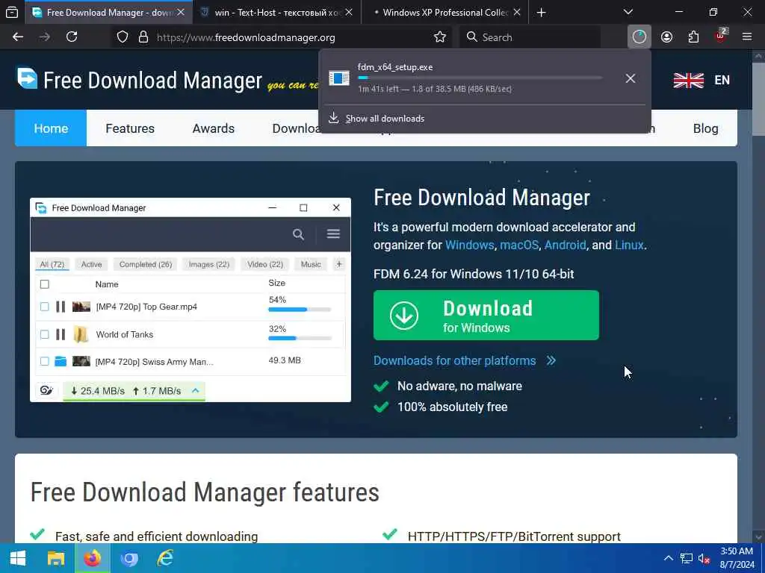765x573 pixels.
Task: Follow the macOS platform link
Action: point(519,245)
